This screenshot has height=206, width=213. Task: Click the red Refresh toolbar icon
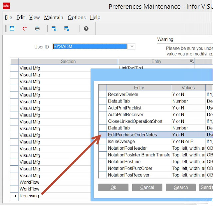(x=25, y=29)
